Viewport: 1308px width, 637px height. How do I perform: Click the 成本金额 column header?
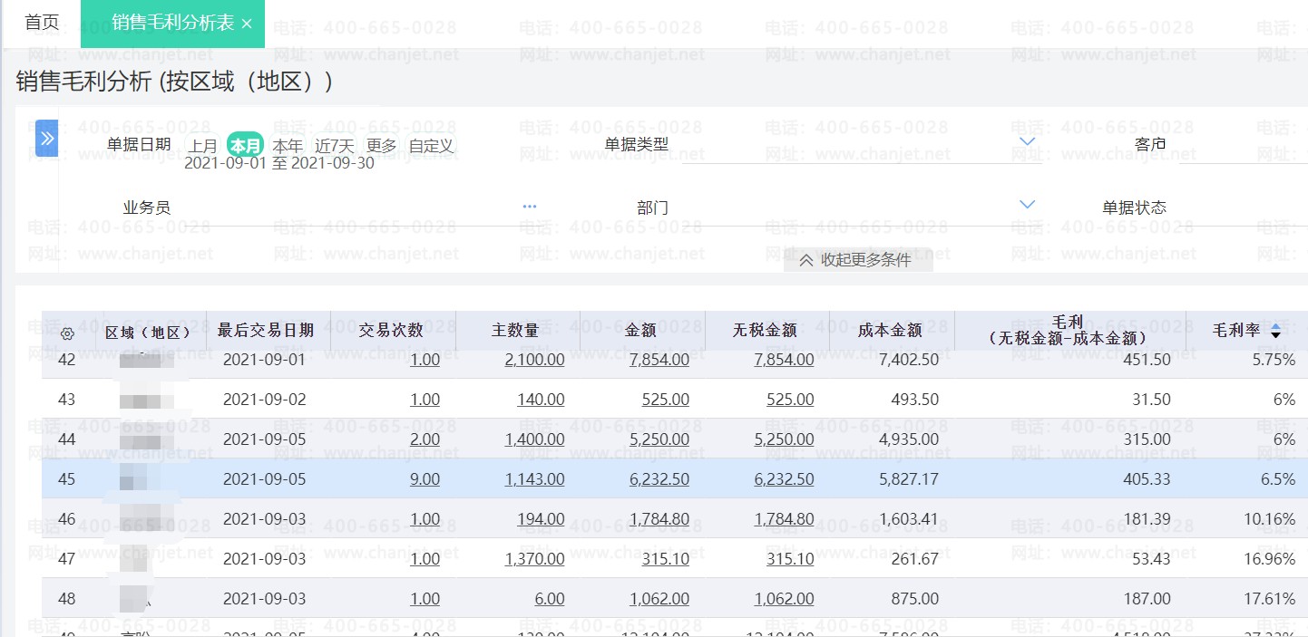point(890,331)
